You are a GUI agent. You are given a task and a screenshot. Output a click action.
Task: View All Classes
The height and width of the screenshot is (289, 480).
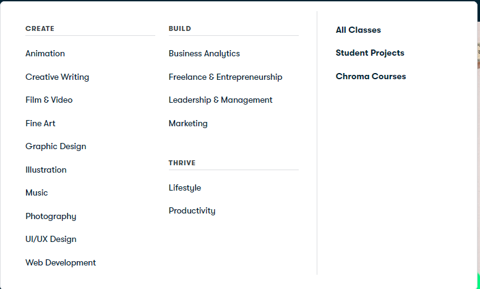pyautogui.click(x=358, y=30)
